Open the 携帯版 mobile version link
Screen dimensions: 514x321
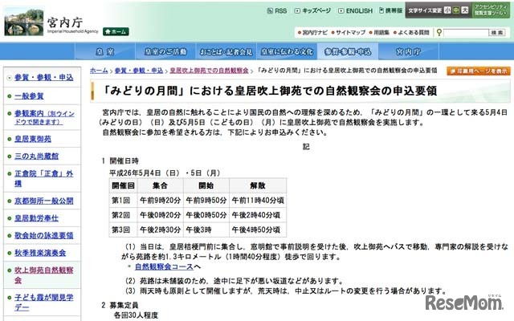pyautogui.click(x=391, y=10)
